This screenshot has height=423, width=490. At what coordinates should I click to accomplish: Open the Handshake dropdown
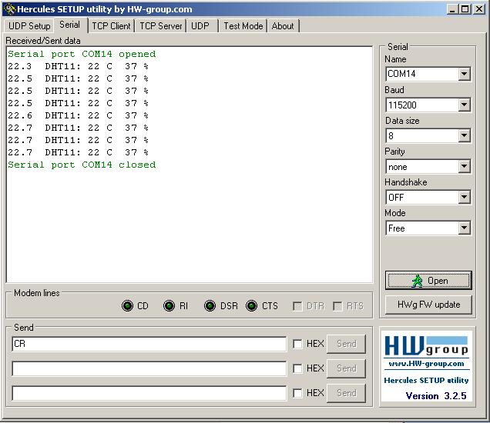point(464,197)
